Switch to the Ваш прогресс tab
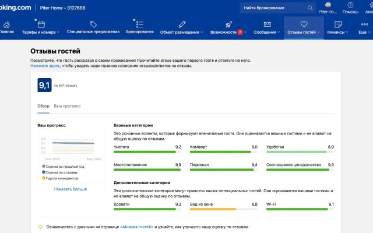The height and width of the screenshot is (233, 373). point(68,106)
